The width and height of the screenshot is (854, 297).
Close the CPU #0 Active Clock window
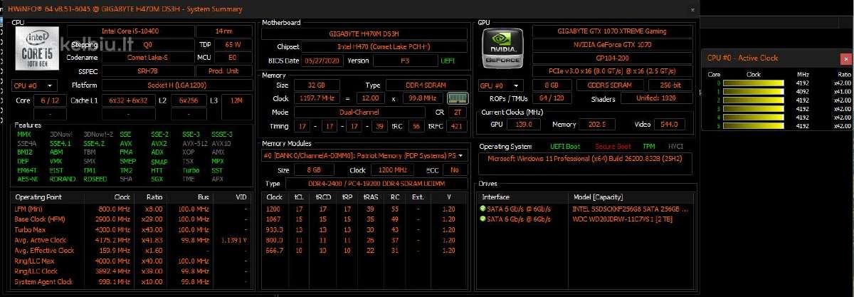coord(845,58)
